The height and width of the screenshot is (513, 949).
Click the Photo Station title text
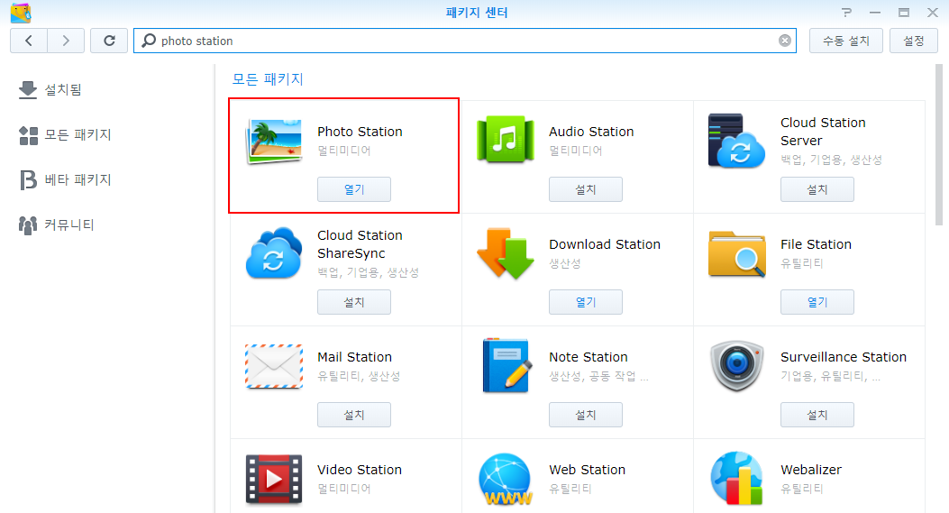[360, 132]
